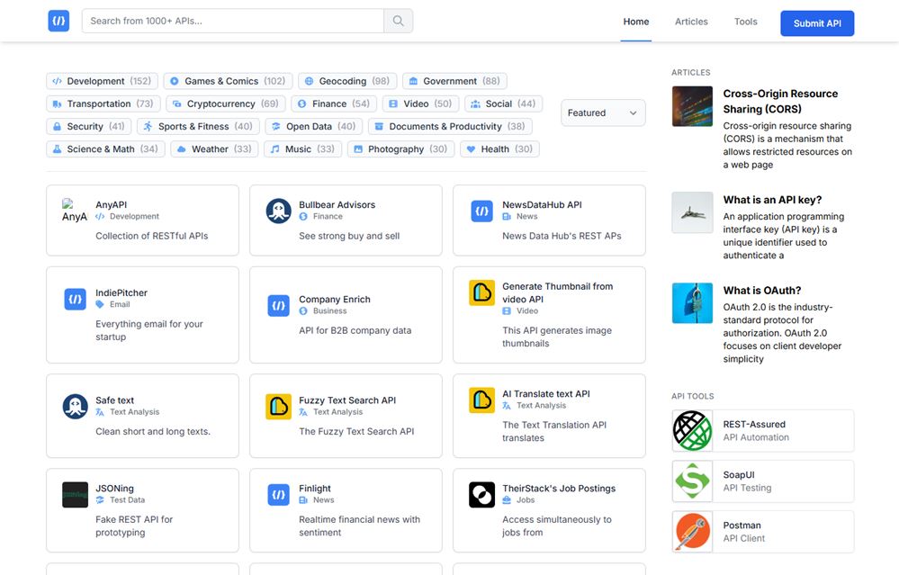Read What is OAuth? article
Screen dimensions: 899x575
click(x=762, y=290)
